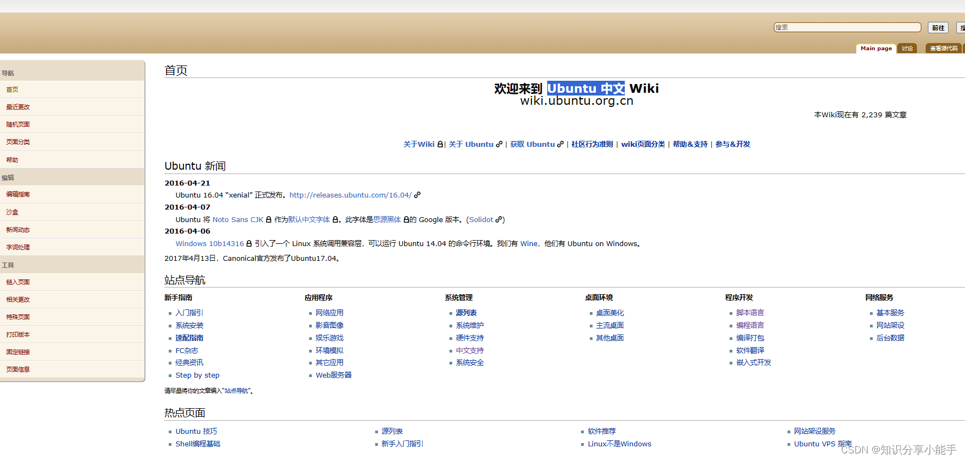
Task: Open 页面分类 in sidebar
Action: [x=18, y=142]
